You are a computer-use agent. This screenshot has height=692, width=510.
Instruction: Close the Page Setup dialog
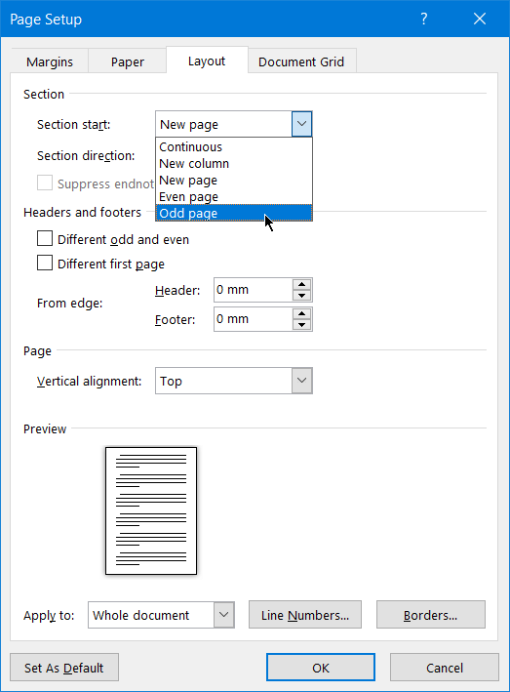click(x=480, y=19)
